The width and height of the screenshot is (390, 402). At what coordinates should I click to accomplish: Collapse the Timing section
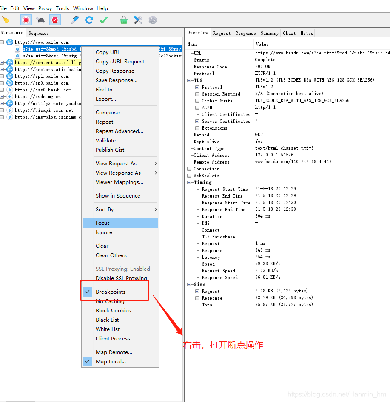[189, 183]
